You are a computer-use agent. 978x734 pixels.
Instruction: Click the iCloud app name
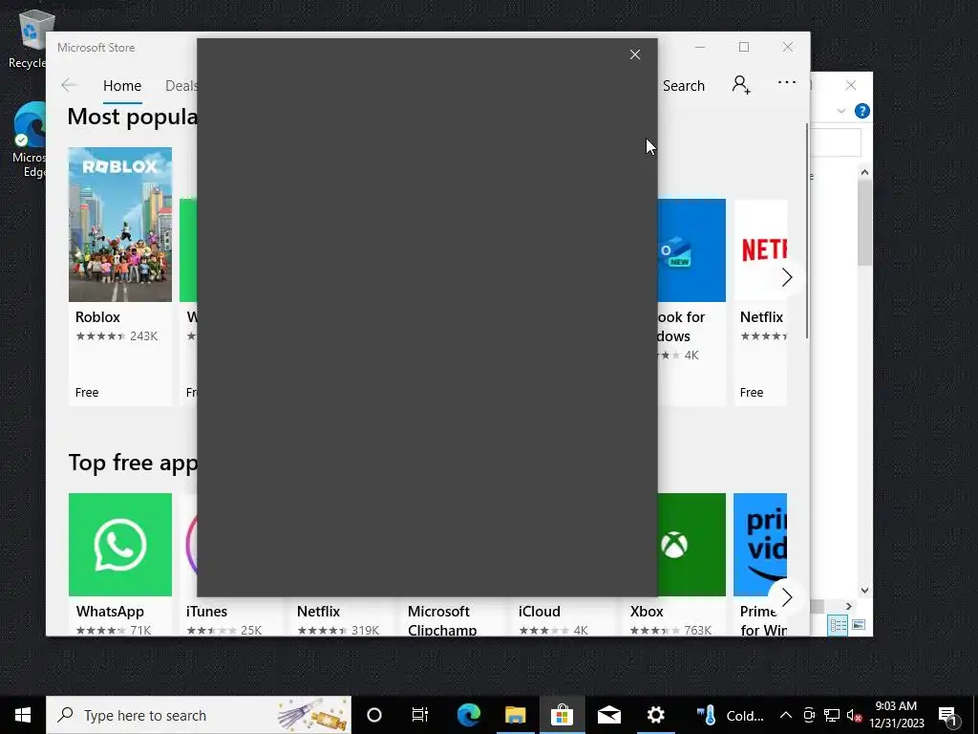click(540, 612)
